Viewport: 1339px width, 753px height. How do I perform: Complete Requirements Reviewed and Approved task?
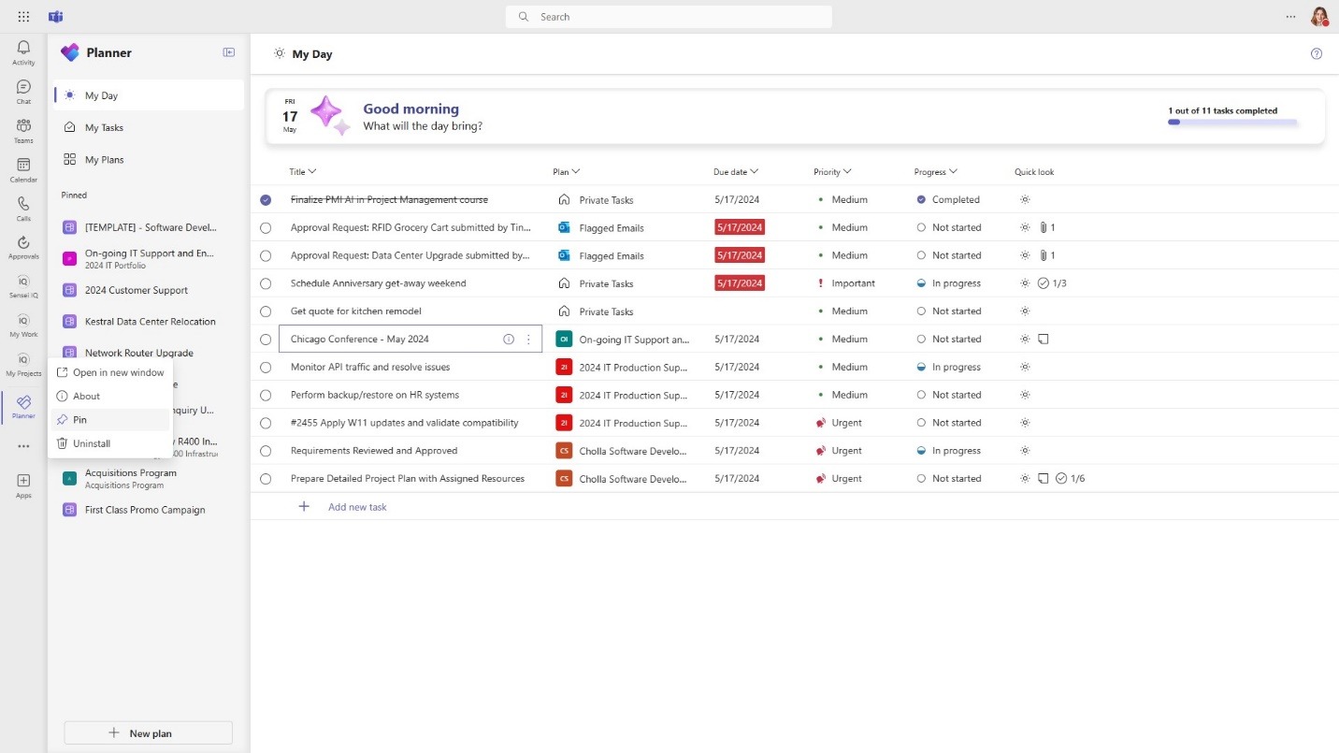click(x=266, y=451)
